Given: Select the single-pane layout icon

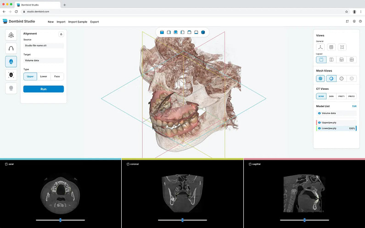Looking at the screenshot, I should (321, 60).
